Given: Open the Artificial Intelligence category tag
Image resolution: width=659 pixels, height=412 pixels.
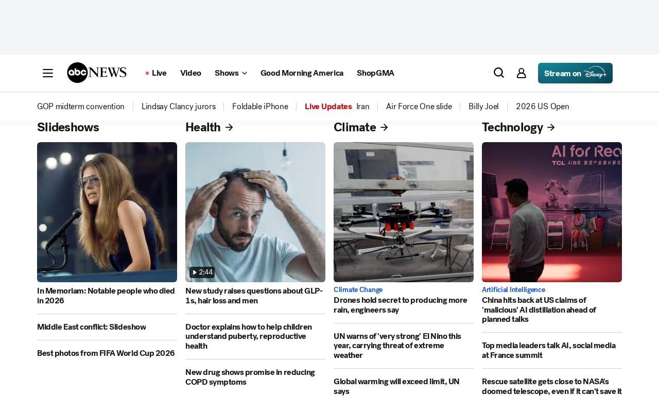Looking at the screenshot, I should click(513, 290).
